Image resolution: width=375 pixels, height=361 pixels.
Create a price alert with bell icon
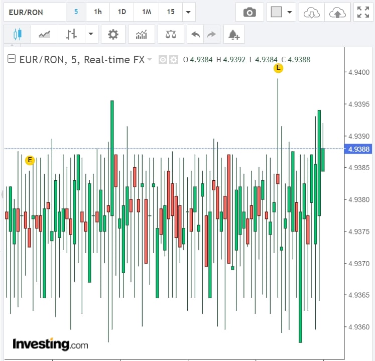(x=233, y=35)
